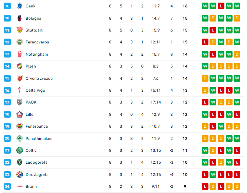Screen dimensions: 247x193
Task: Open the Celta Vigo team link
Action: [x=35, y=90]
